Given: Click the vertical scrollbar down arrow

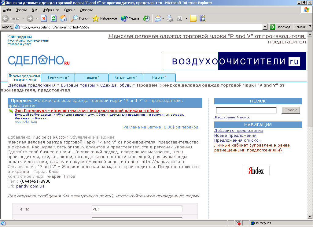Looking at the screenshot, I should click(310, 216).
